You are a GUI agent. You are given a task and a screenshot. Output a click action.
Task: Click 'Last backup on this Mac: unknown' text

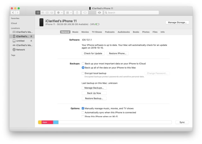(100, 83)
